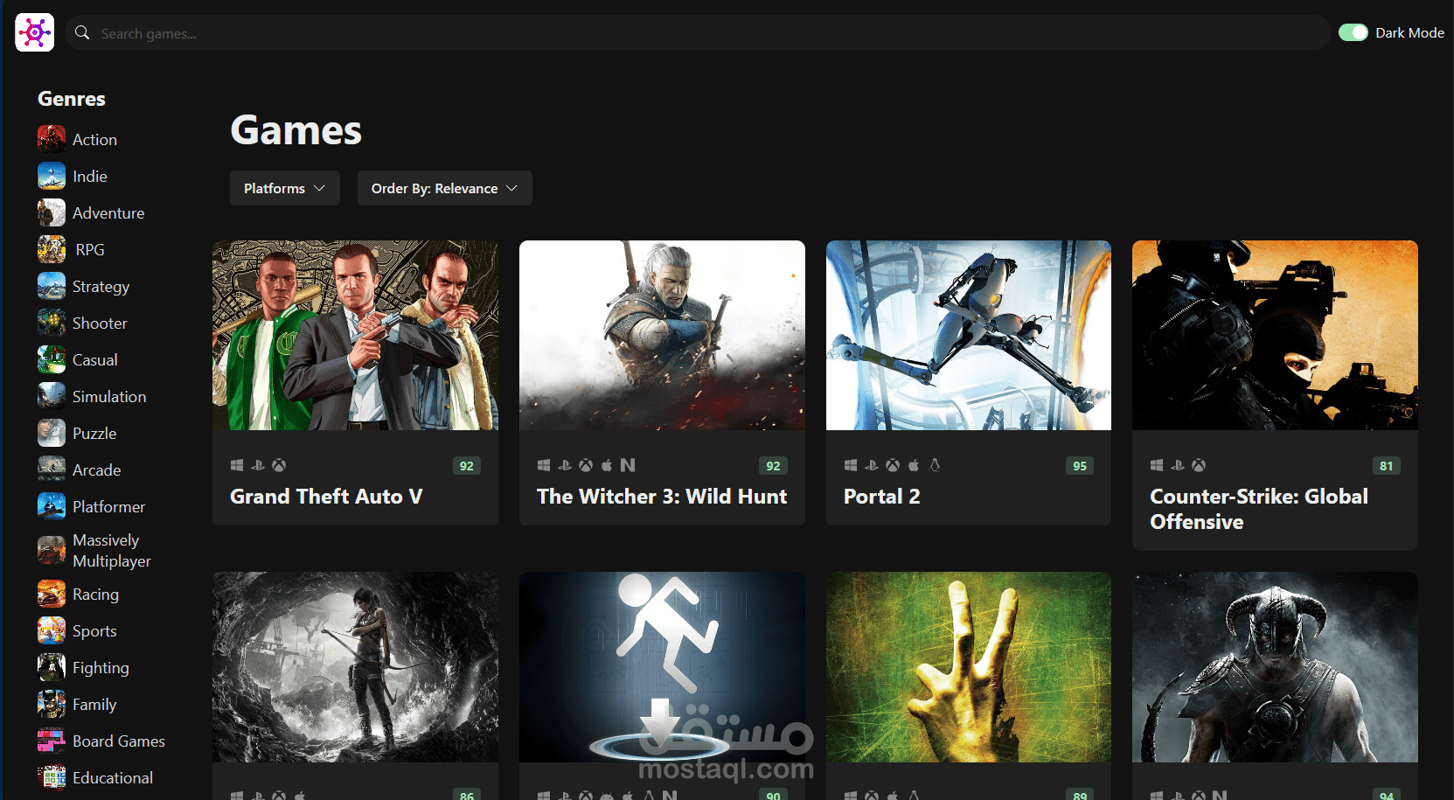Filter by the Casual genre label
Image resolution: width=1454 pixels, height=800 pixels.
94,360
